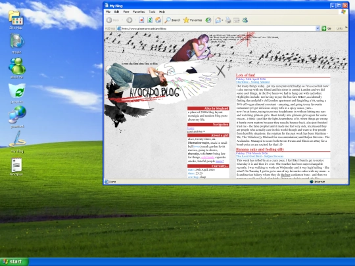The width and height of the screenshot is (355, 266).
Task: Click the 'My Blog' window title text
Action: tap(116, 6)
